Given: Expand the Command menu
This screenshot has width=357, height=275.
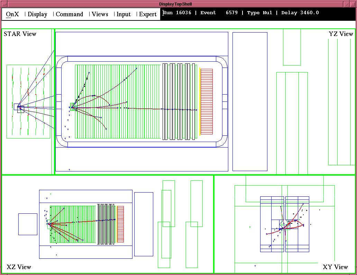Looking at the screenshot, I should tap(69, 14).
